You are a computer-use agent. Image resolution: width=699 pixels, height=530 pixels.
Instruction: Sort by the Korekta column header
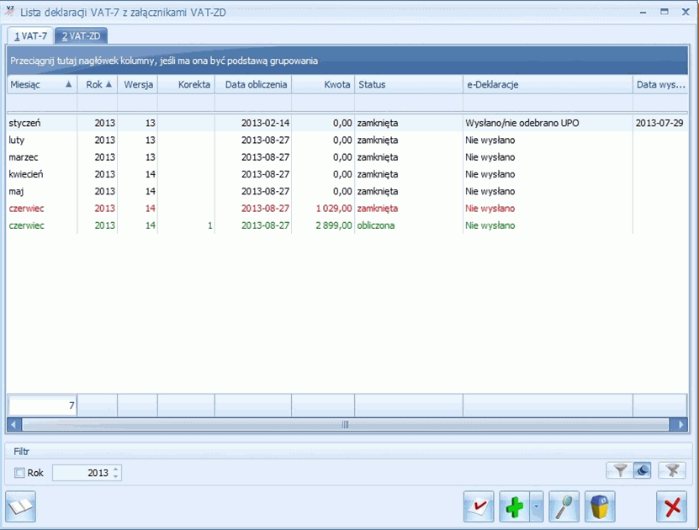coord(187,84)
